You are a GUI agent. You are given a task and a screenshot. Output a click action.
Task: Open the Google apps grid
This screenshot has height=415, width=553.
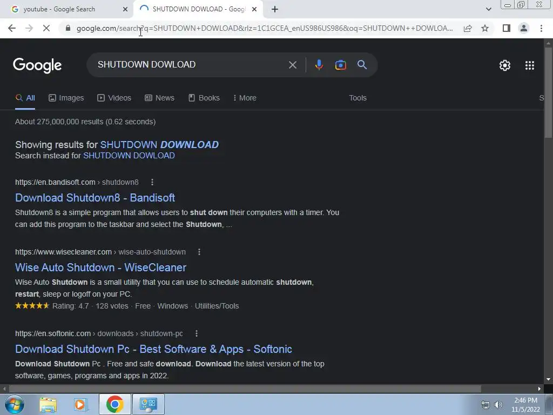529,65
